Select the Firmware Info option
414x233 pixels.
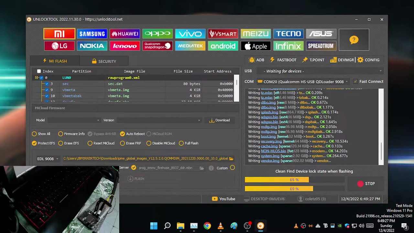pos(71,134)
